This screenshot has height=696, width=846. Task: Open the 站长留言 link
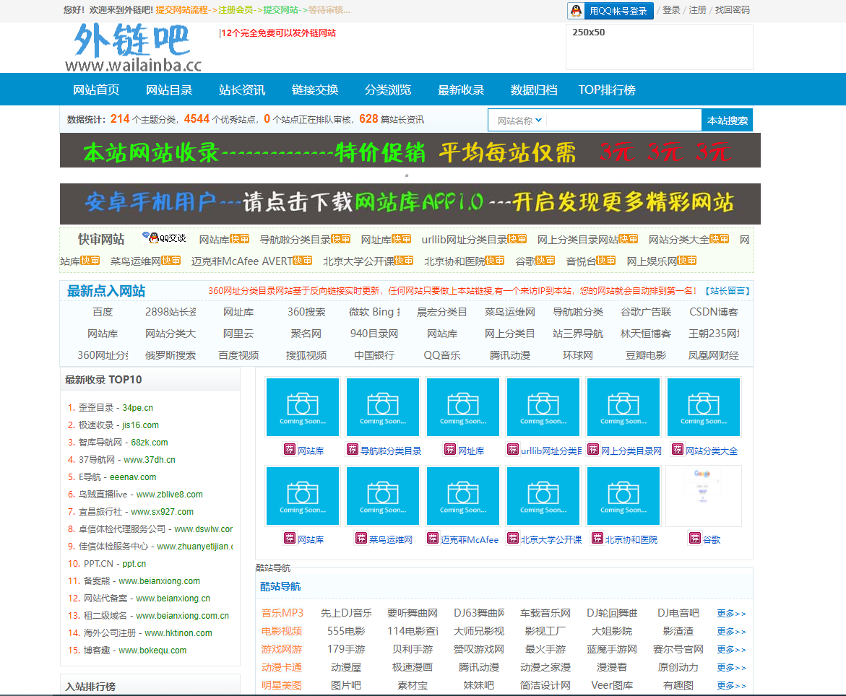click(728, 290)
